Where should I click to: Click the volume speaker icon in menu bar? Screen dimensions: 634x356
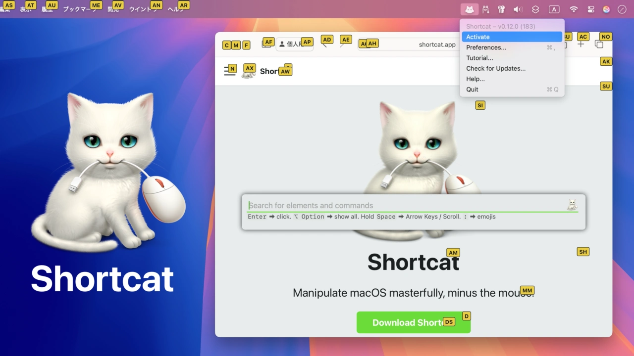pyautogui.click(x=518, y=9)
